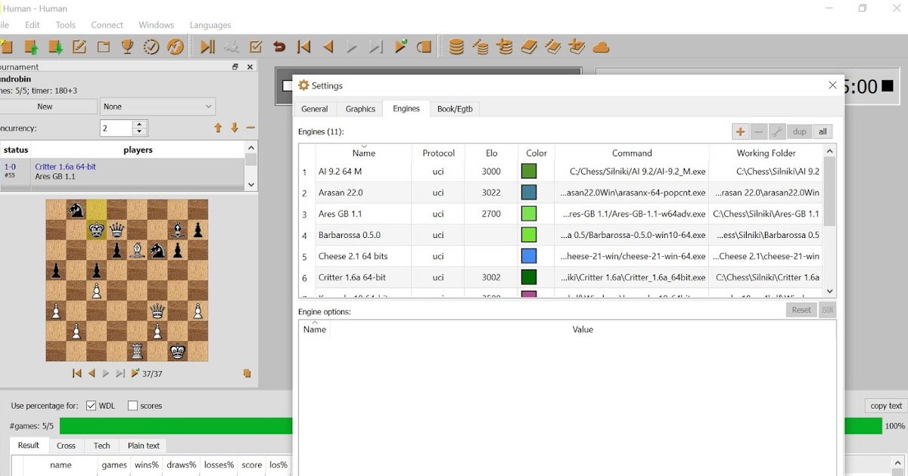
Task: Click the copy game icon below the board
Action: pyautogui.click(x=246, y=372)
